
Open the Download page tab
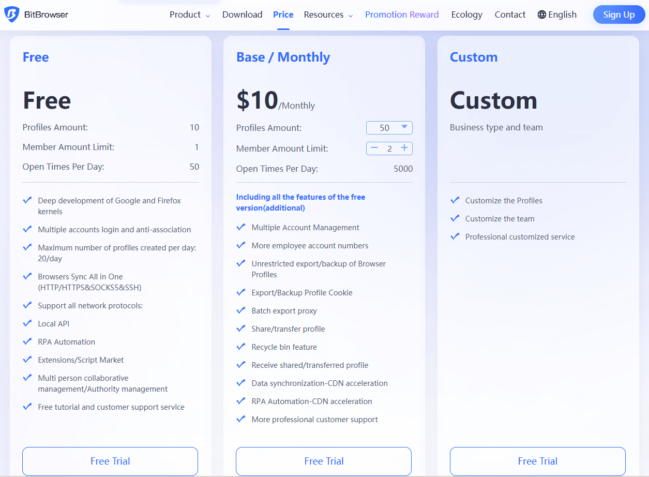click(242, 14)
